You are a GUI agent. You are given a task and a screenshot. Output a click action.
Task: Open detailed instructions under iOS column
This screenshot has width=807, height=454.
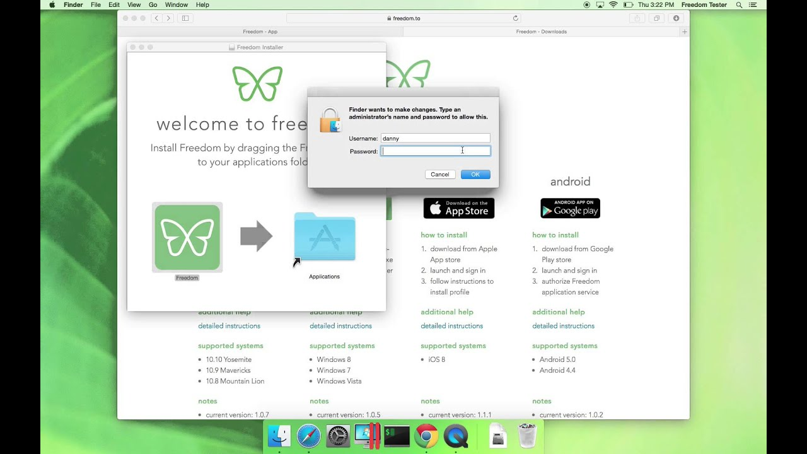point(452,326)
